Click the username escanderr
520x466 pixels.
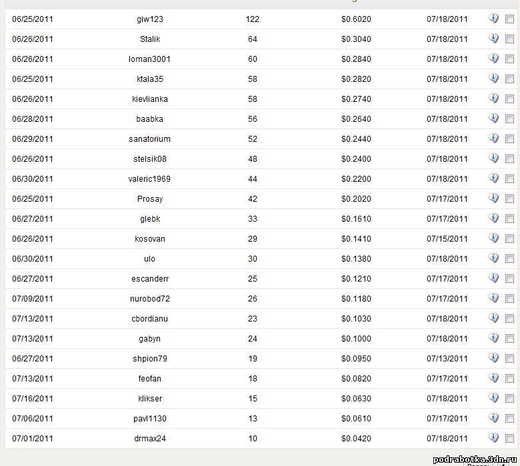coord(150,278)
